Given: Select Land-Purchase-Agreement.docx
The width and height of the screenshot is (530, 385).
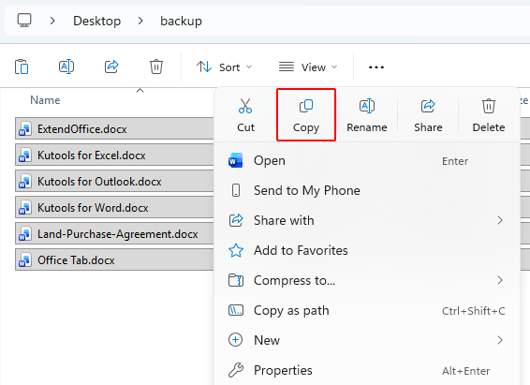Looking at the screenshot, I should pos(114,233).
